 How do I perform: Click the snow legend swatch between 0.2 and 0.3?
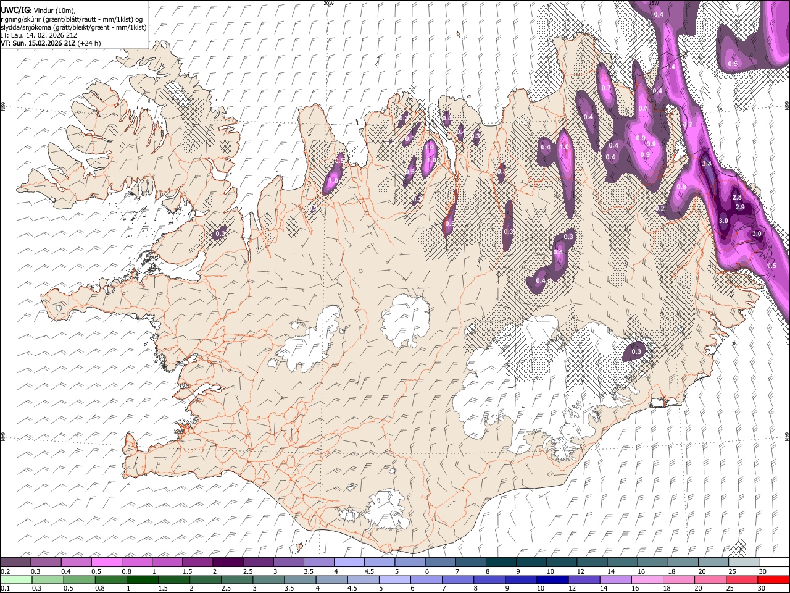(x=15, y=562)
